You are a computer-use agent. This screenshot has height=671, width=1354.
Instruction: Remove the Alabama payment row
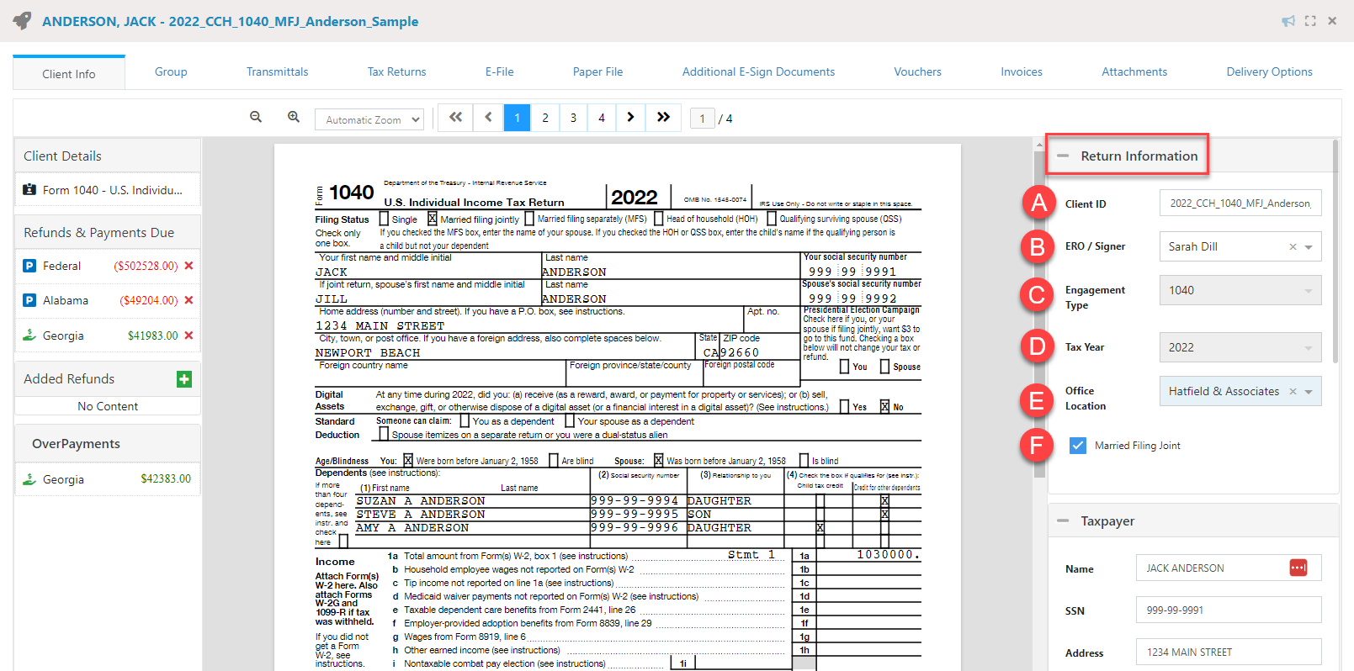coord(188,300)
